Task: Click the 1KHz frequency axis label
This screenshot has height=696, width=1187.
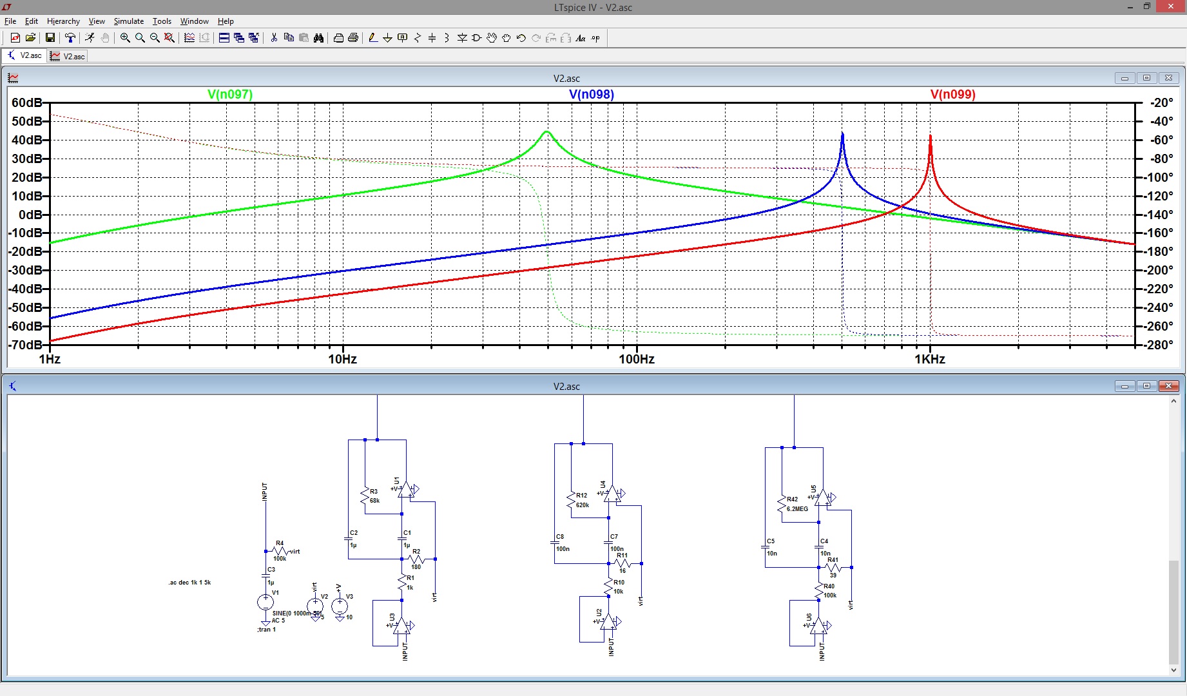Action: pos(930,359)
